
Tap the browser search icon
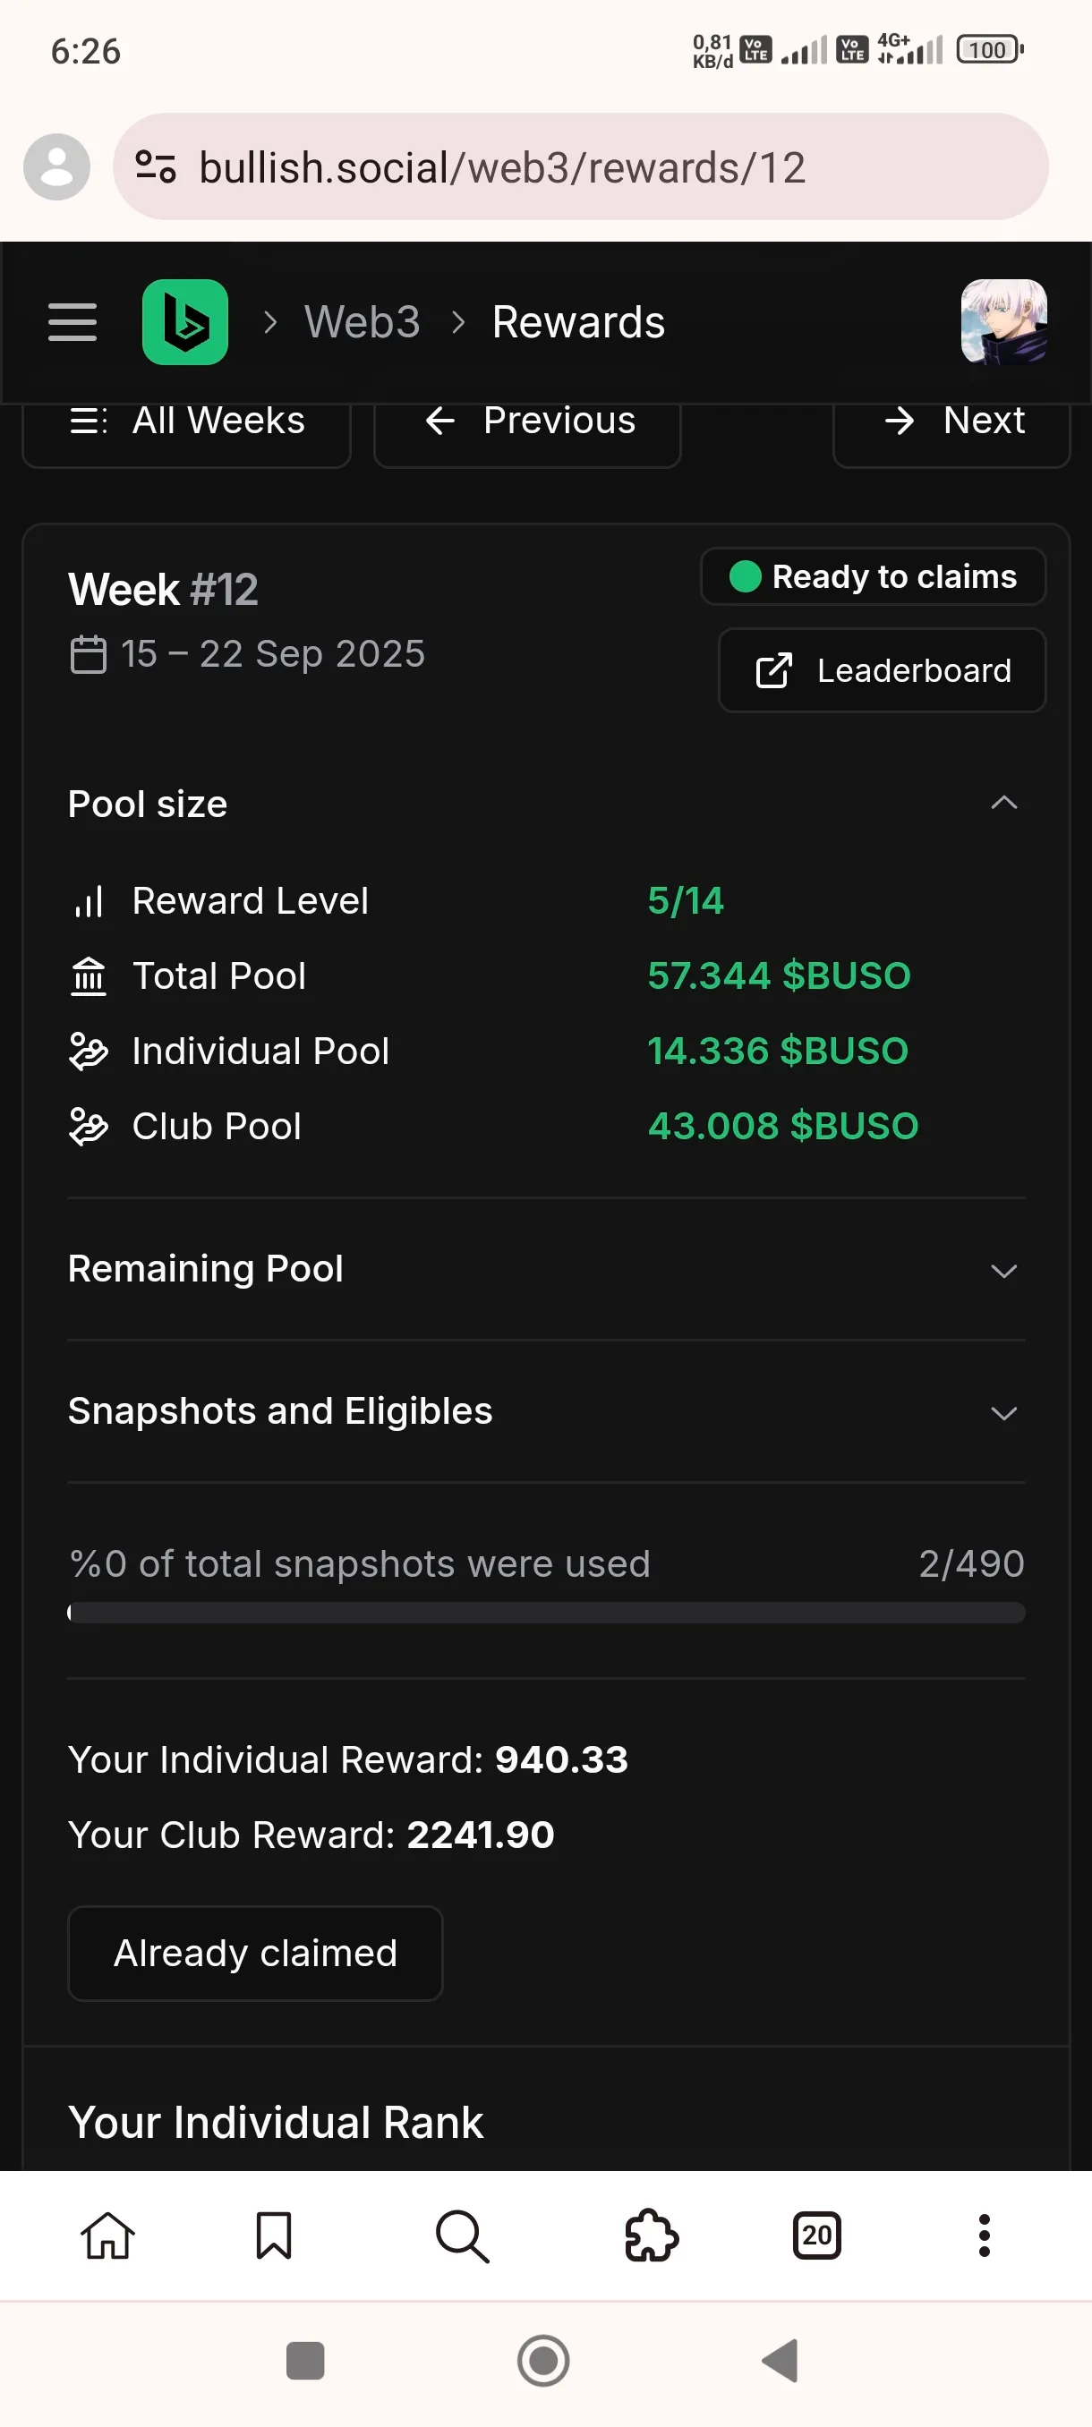(x=463, y=2235)
